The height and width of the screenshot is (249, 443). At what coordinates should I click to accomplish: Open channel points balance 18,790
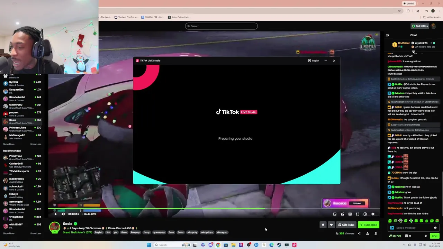click(x=395, y=236)
